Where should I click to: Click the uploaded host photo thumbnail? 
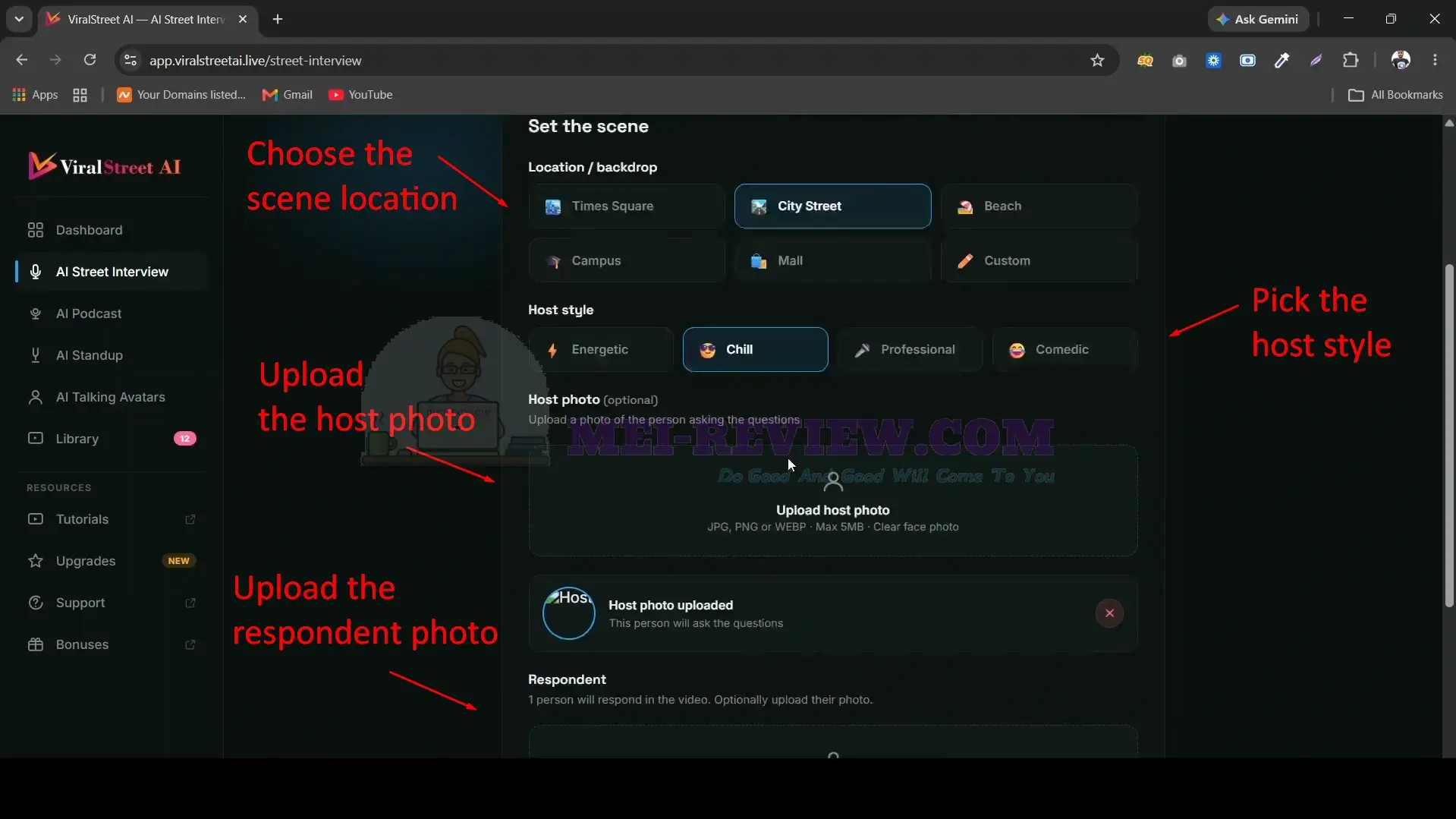[x=568, y=613]
